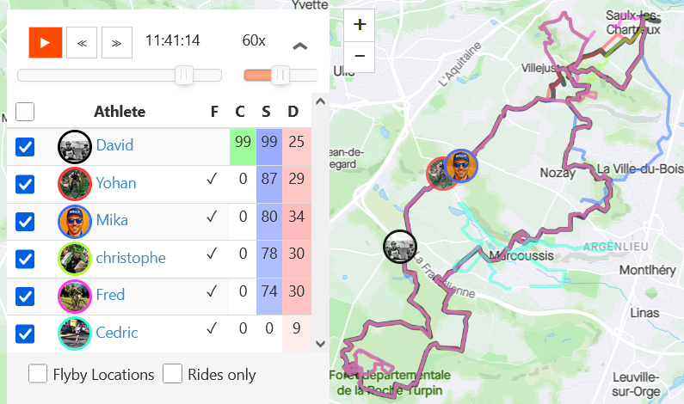Click Fred's avatar in athlete list
684x404 pixels.
click(74, 295)
